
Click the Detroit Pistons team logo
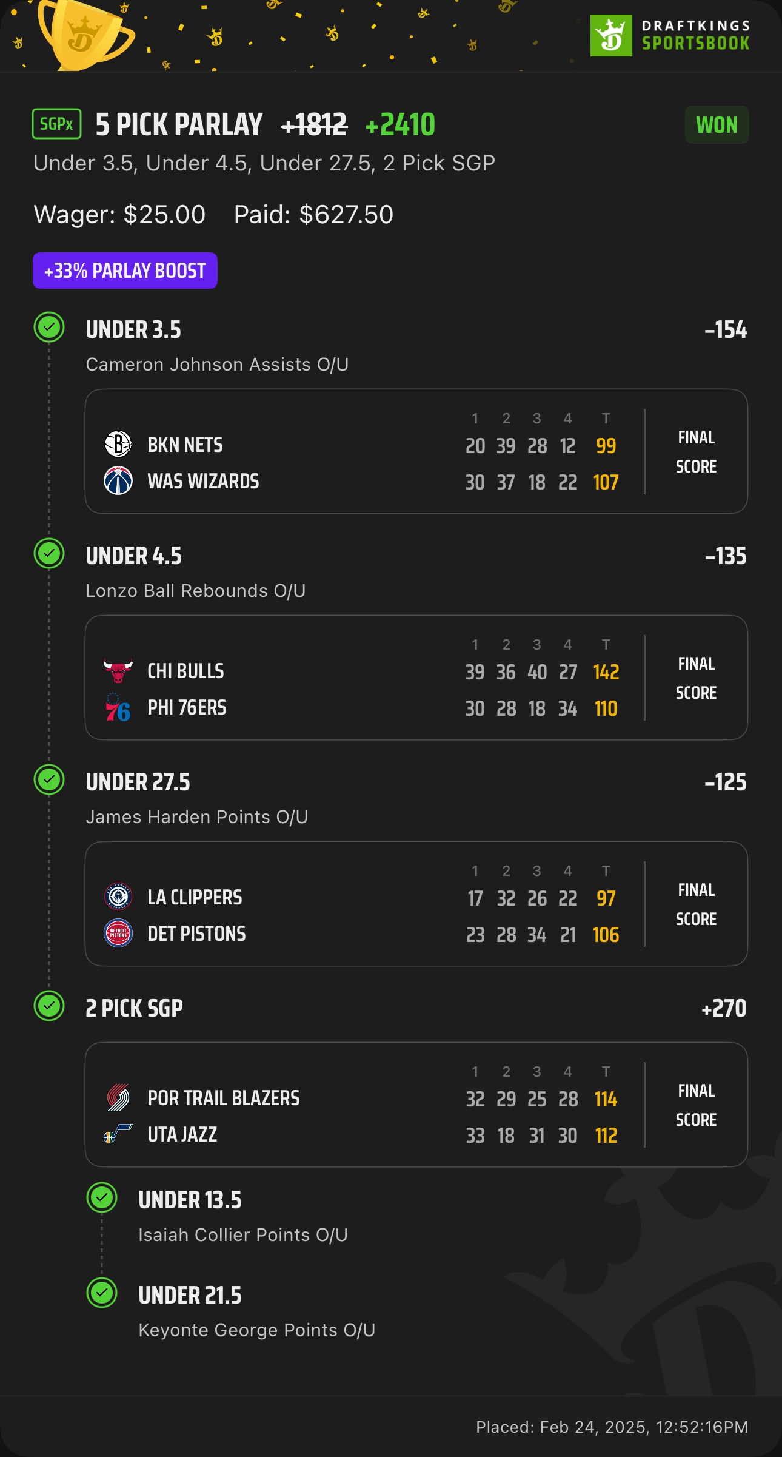(118, 934)
